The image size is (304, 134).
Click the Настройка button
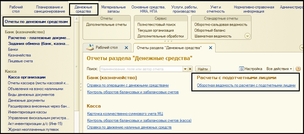pyautogui.click(x=251, y=69)
